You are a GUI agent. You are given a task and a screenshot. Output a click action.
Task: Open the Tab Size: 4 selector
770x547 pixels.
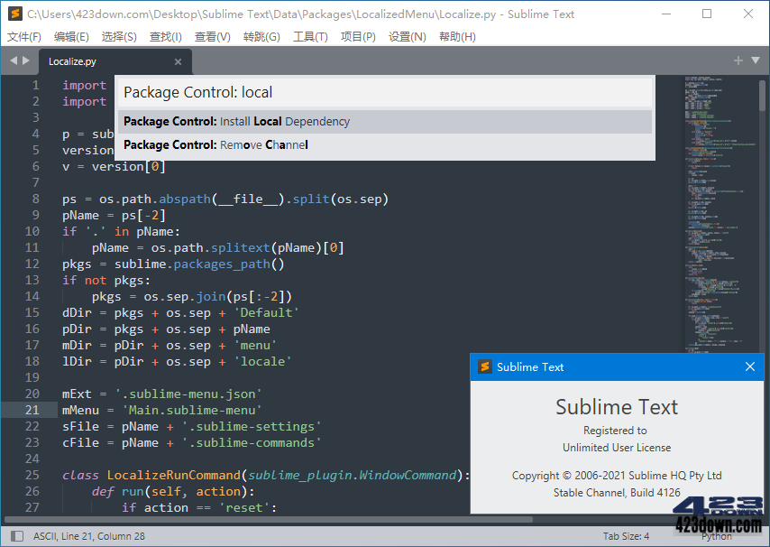pos(626,535)
